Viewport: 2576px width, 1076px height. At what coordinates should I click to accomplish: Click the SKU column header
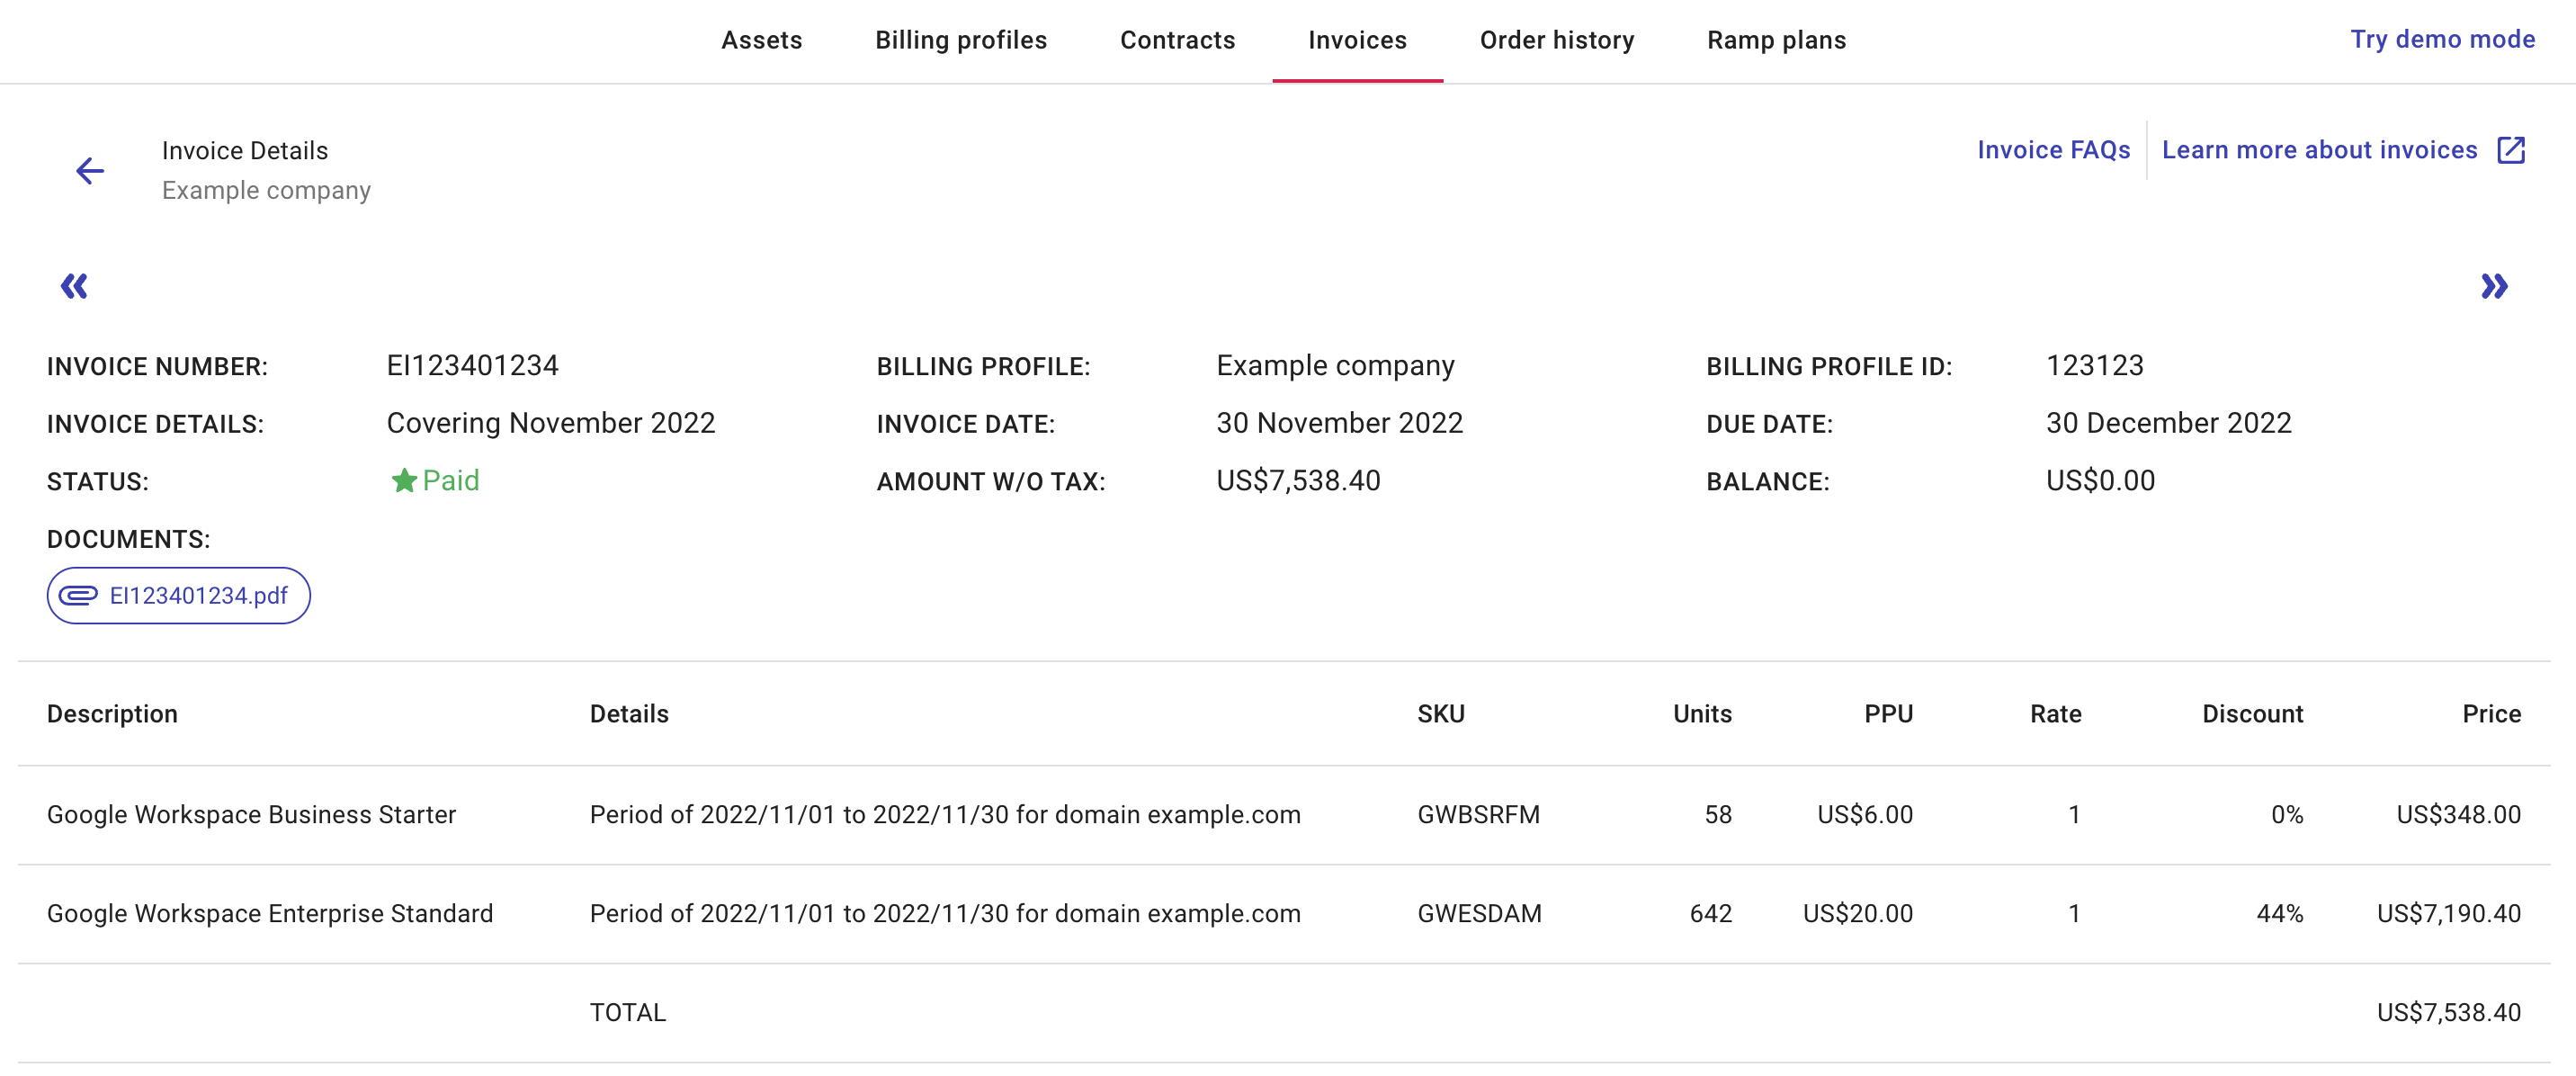[x=1441, y=714]
